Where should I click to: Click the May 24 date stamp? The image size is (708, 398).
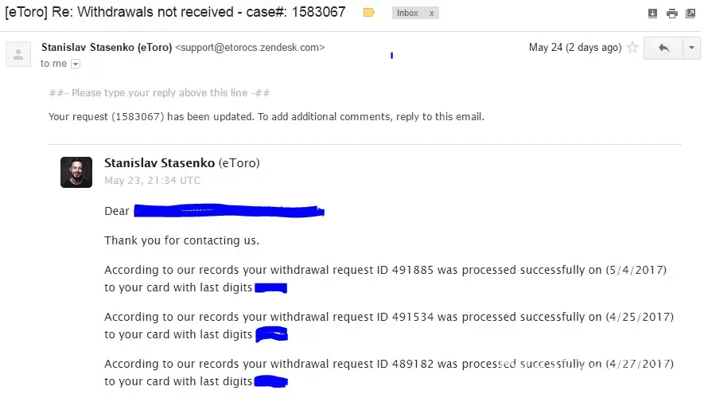pyautogui.click(x=574, y=48)
